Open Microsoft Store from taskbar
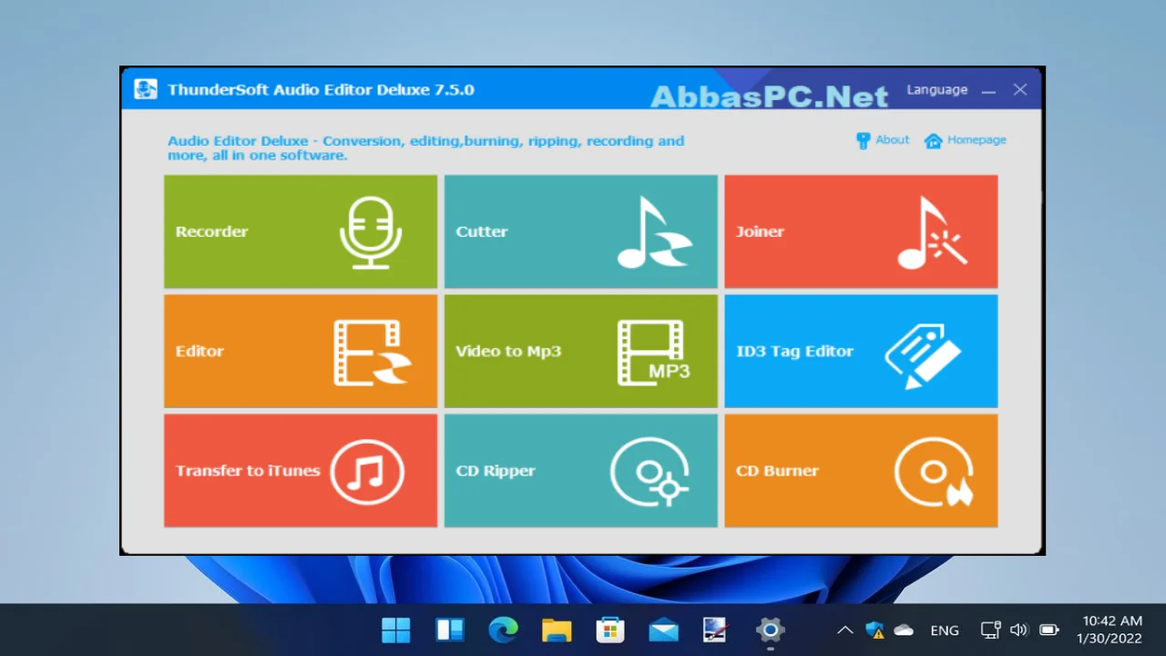The image size is (1166, 656). [x=609, y=630]
